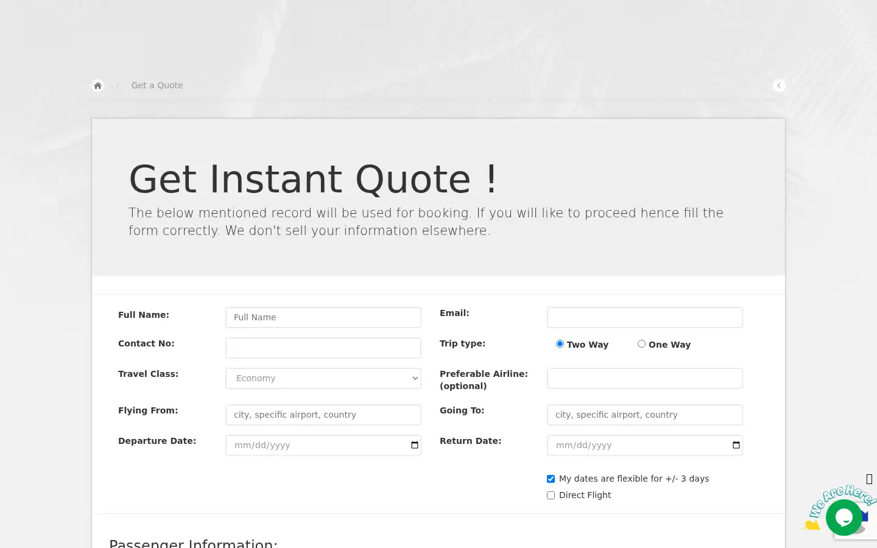The image size is (877, 548).
Task: Click the Departure Date mm/dd/yyyy field
Action: [x=323, y=445]
